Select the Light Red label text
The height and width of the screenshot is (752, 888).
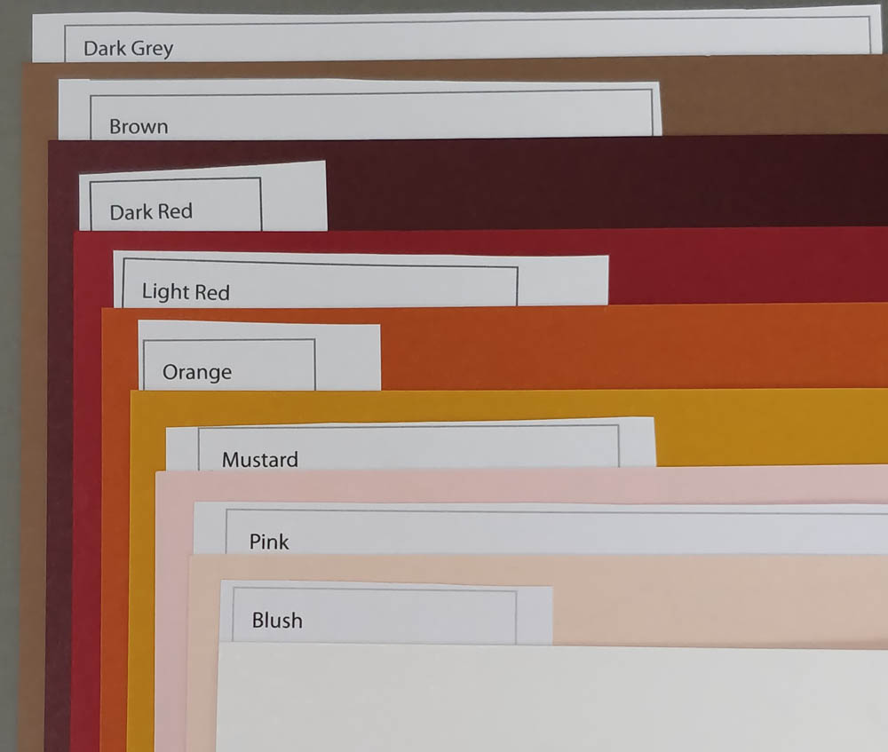(186, 292)
